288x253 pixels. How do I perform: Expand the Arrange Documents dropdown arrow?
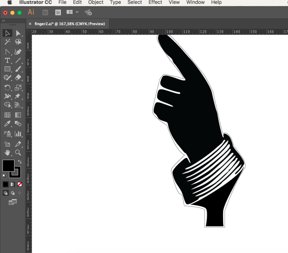77,12
